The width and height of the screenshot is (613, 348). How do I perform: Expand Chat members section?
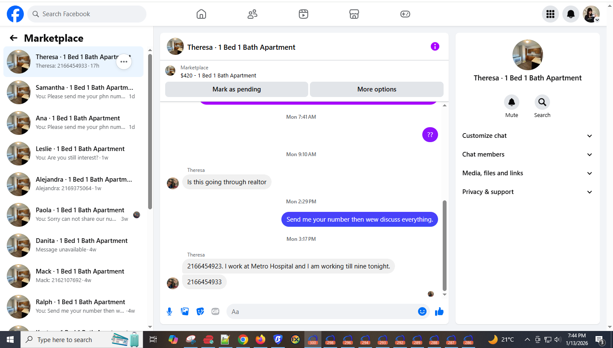tap(527, 154)
